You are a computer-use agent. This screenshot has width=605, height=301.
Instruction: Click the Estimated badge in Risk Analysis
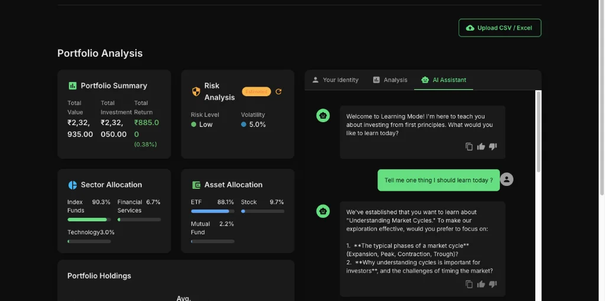click(256, 91)
